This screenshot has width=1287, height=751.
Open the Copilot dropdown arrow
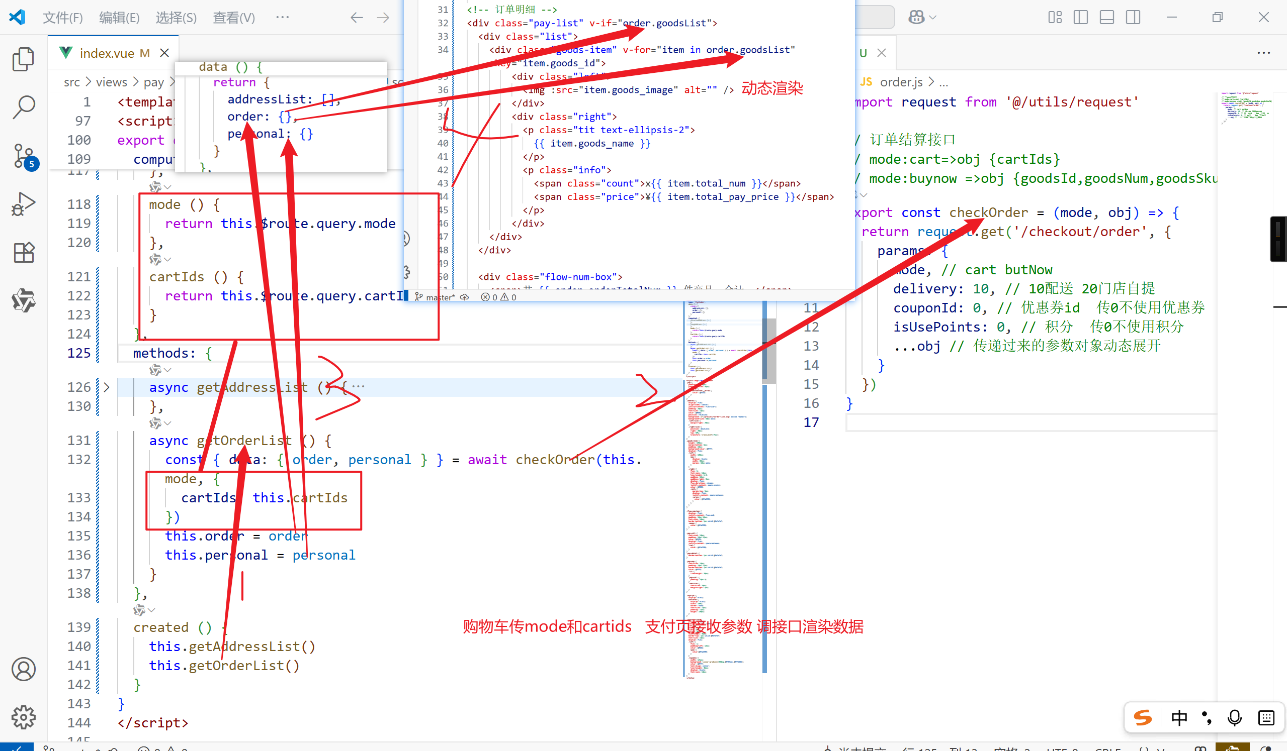click(x=933, y=18)
